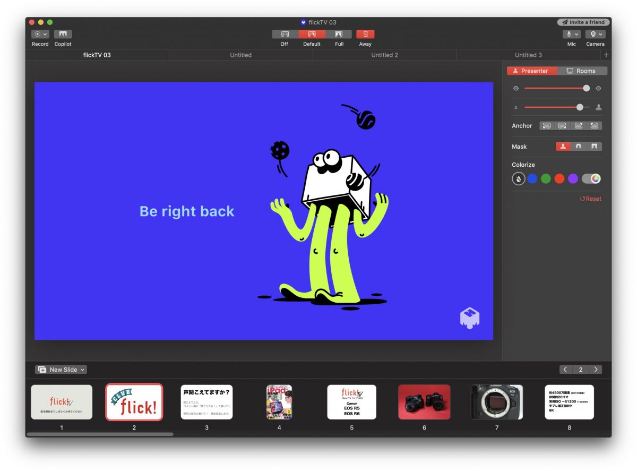
Task: Expand the New Slide dropdown
Action: click(x=61, y=370)
